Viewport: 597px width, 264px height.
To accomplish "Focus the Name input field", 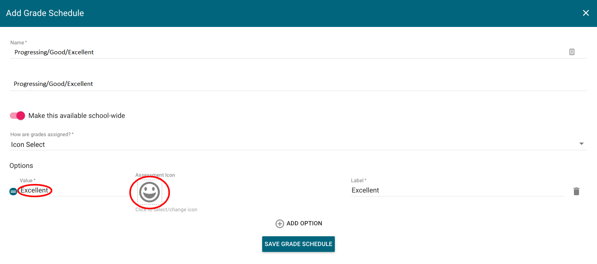I will [x=273, y=52].
